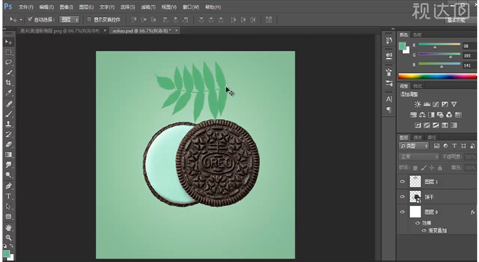Swap foreground and background colors
Screen dimensions: 479x262
[11, 246]
